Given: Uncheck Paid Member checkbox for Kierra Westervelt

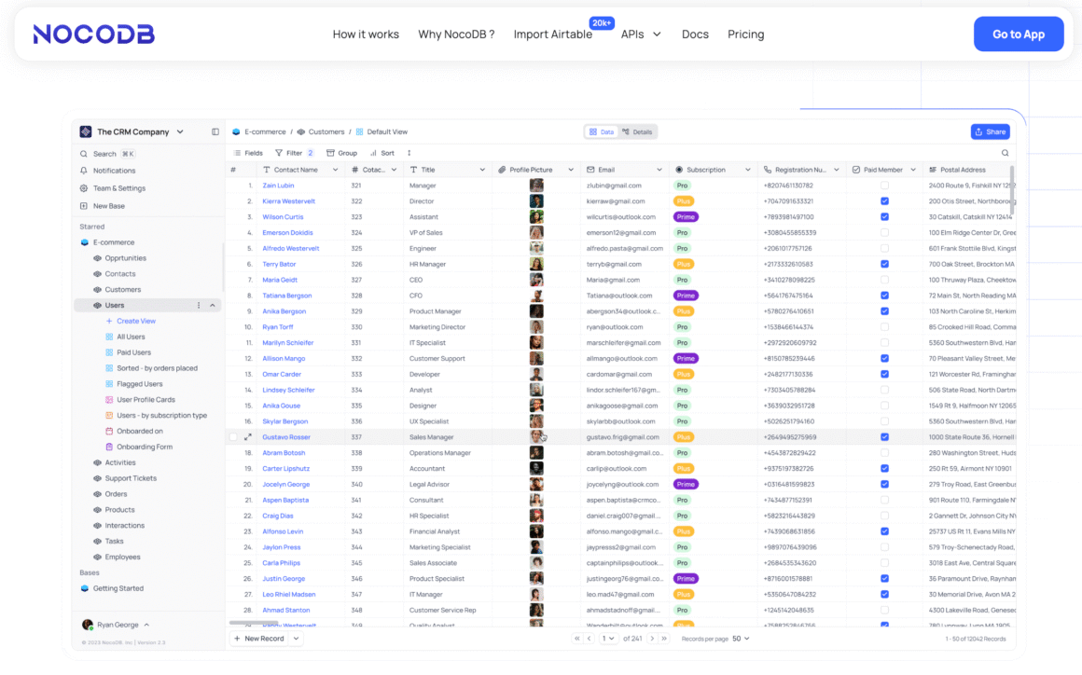Looking at the screenshot, I should tap(884, 201).
